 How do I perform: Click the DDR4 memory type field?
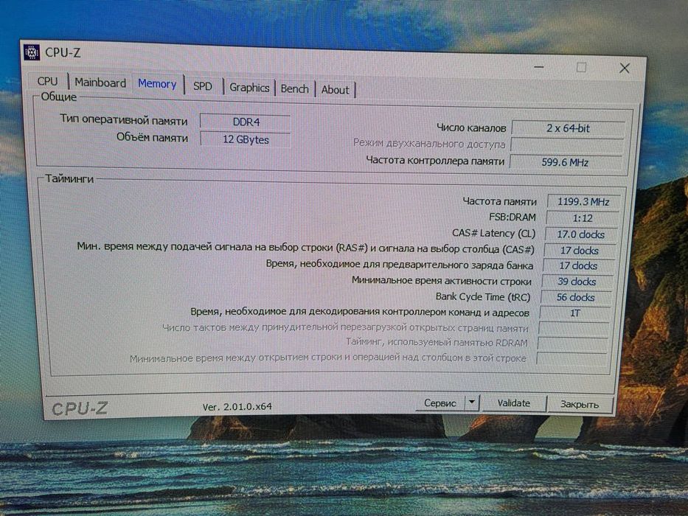[x=246, y=122]
